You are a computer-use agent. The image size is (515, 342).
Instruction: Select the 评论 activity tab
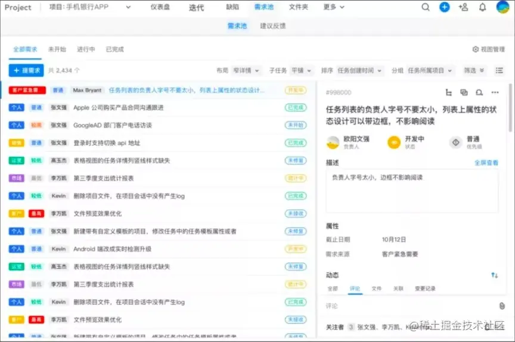pos(355,288)
